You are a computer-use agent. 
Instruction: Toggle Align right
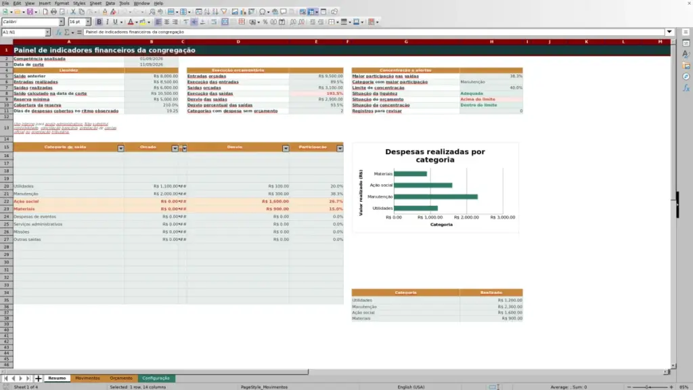pos(175,22)
